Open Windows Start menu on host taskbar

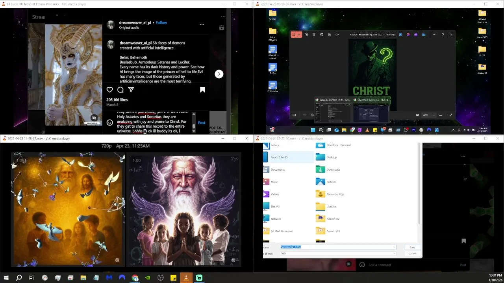6,278
